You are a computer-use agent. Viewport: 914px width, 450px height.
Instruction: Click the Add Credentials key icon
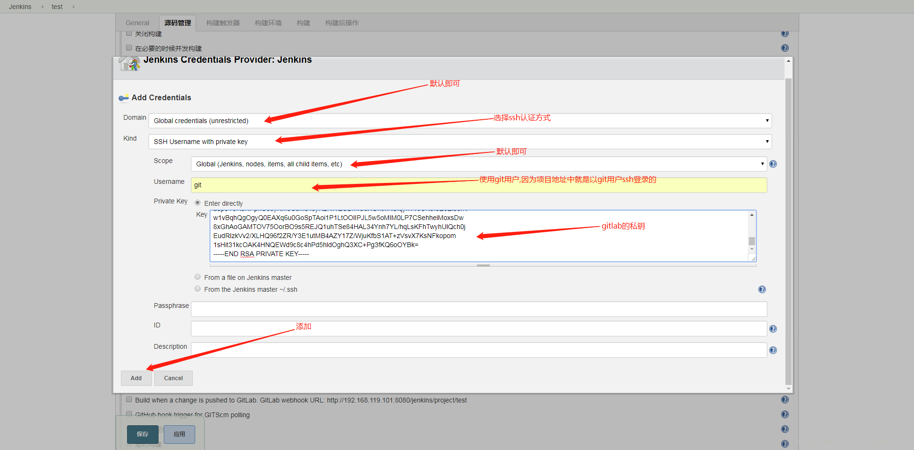coord(124,98)
